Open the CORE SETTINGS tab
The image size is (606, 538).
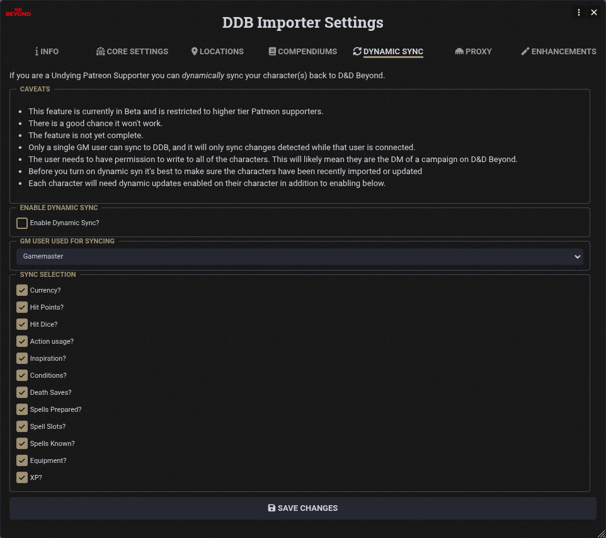132,52
